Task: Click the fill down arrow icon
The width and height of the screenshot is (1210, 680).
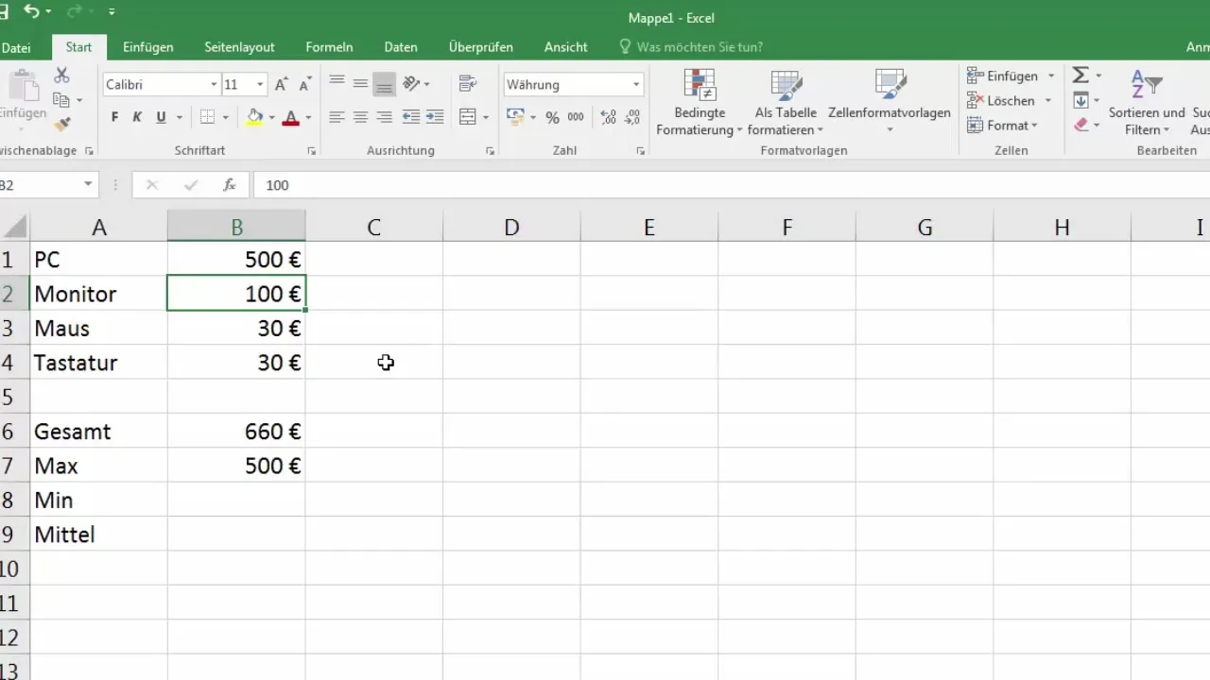Action: pos(1080,100)
